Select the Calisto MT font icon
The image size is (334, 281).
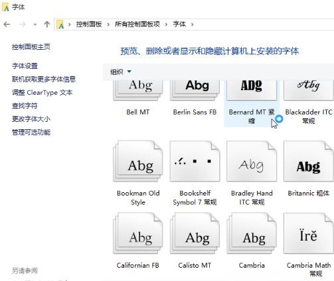click(195, 233)
